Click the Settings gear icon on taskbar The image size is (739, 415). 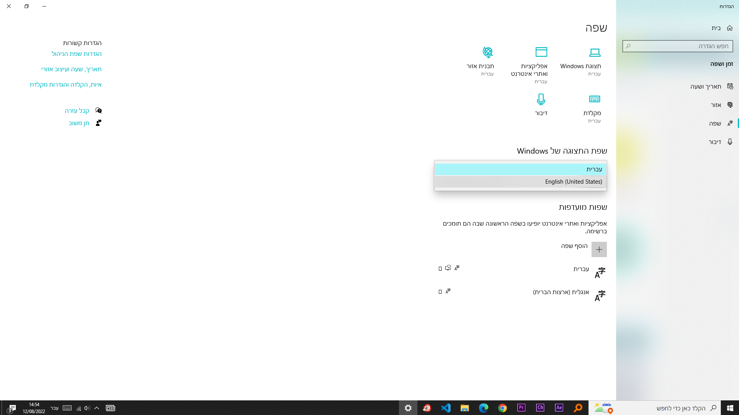(408, 408)
